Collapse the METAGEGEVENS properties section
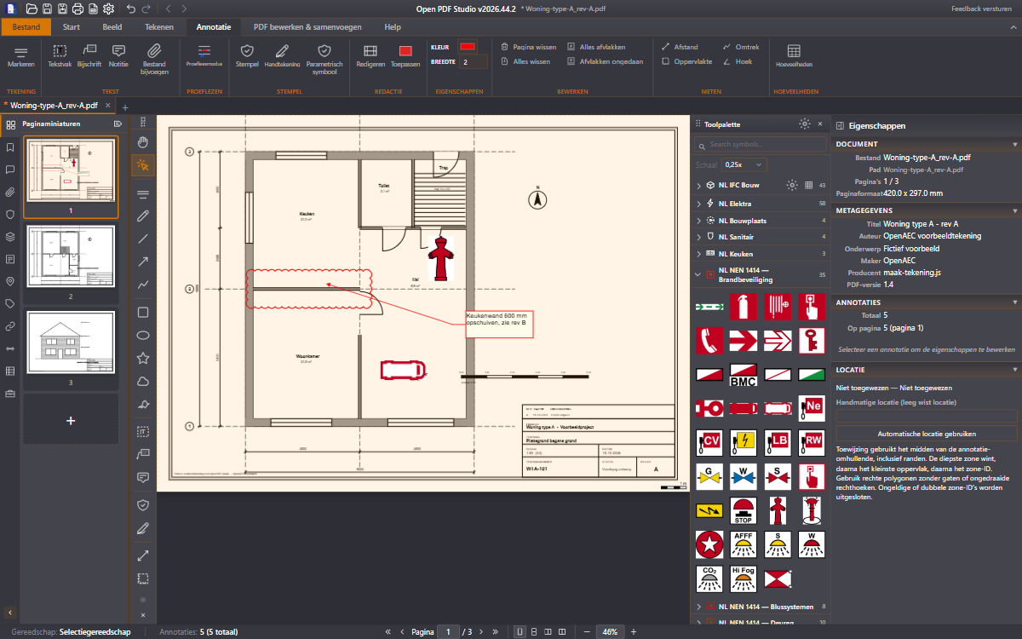1022x639 pixels. tap(927, 209)
